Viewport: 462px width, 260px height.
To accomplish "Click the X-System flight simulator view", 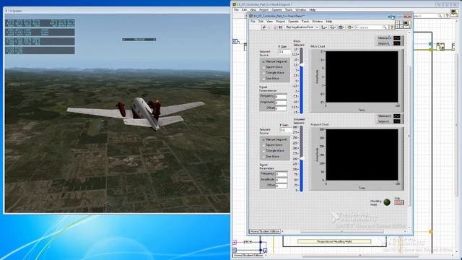I will click(x=117, y=113).
